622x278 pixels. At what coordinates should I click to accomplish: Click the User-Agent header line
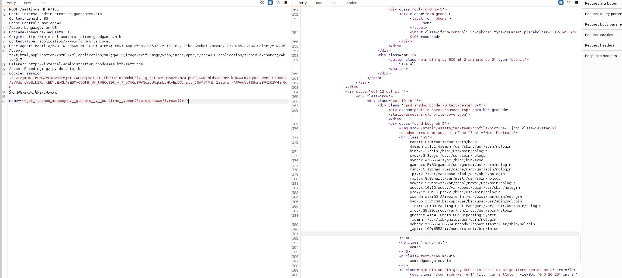click(147, 46)
